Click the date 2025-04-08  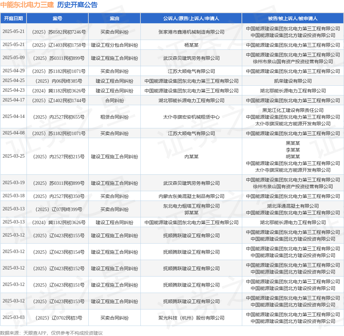(13, 133)
